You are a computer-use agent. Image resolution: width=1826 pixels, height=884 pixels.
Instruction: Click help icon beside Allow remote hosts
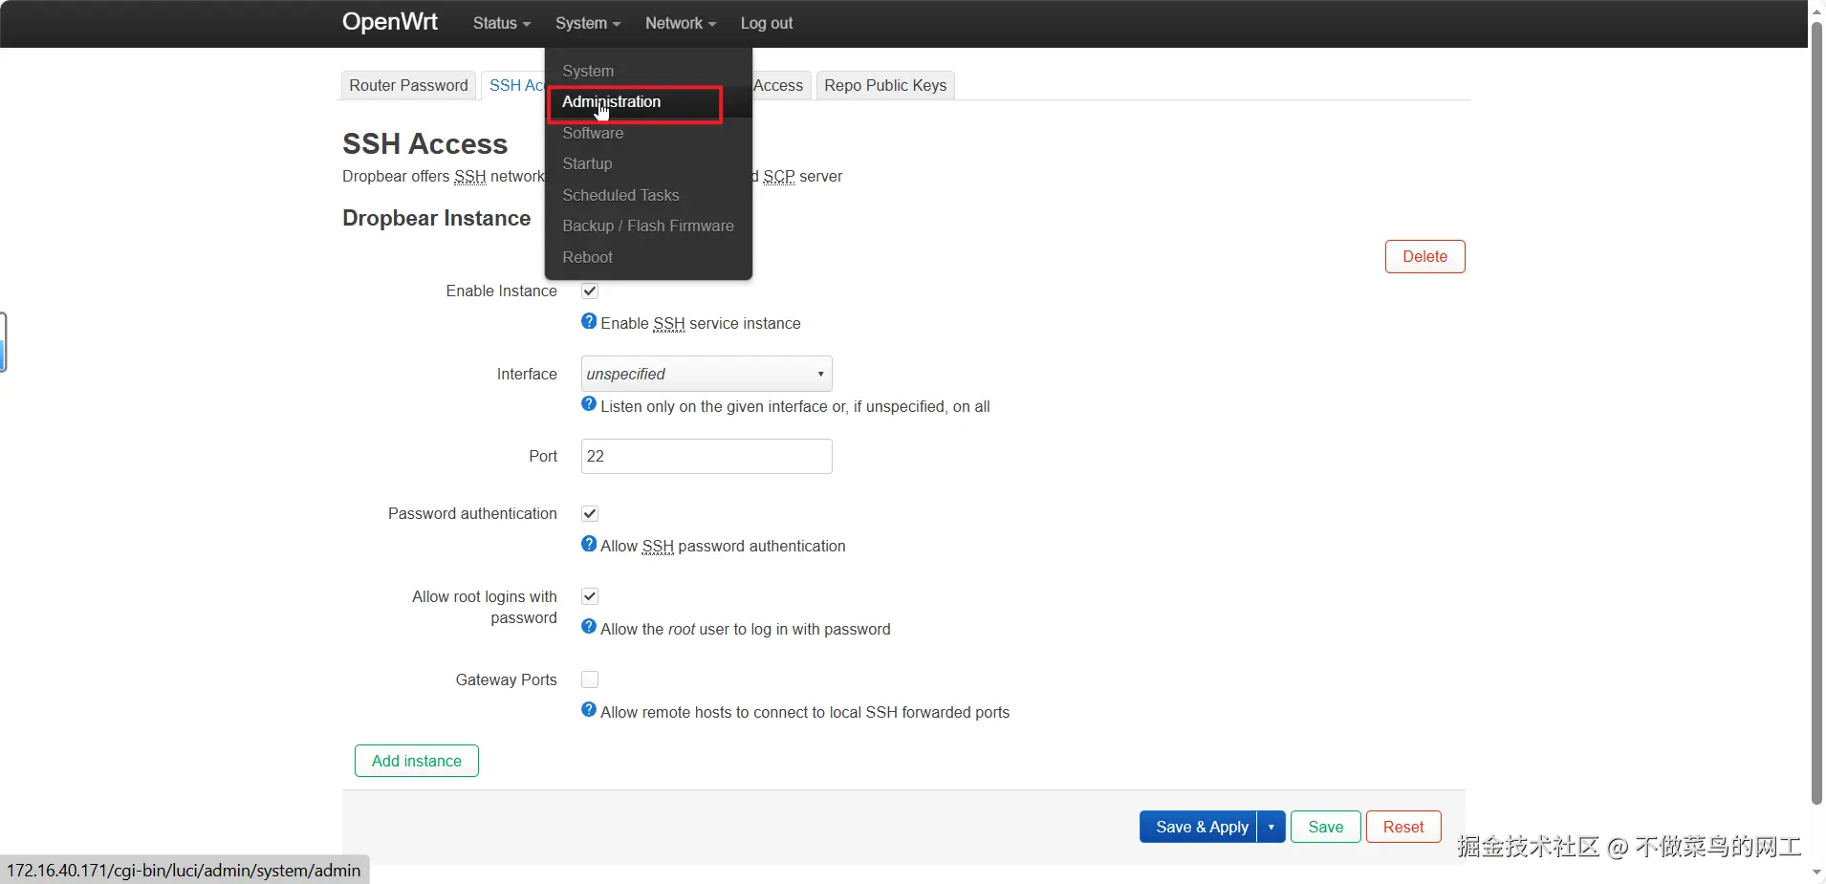point(589,710)
